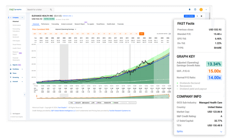Toggle Transactions in chart legend

[x=86, y=103]
